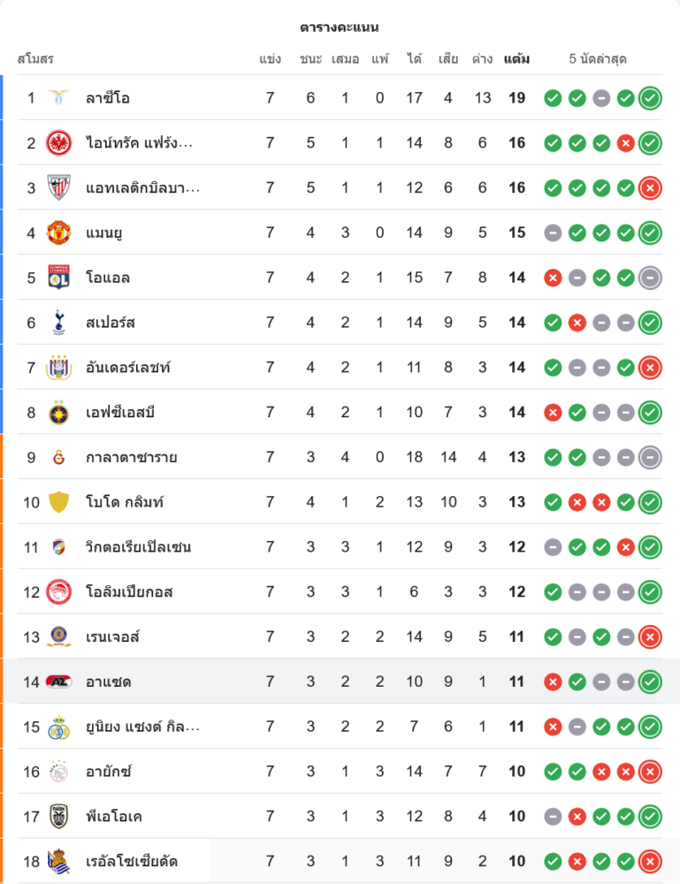Click the Galatasaray crest icon
This screenshot has width=680, height=884.
(58, 457)
